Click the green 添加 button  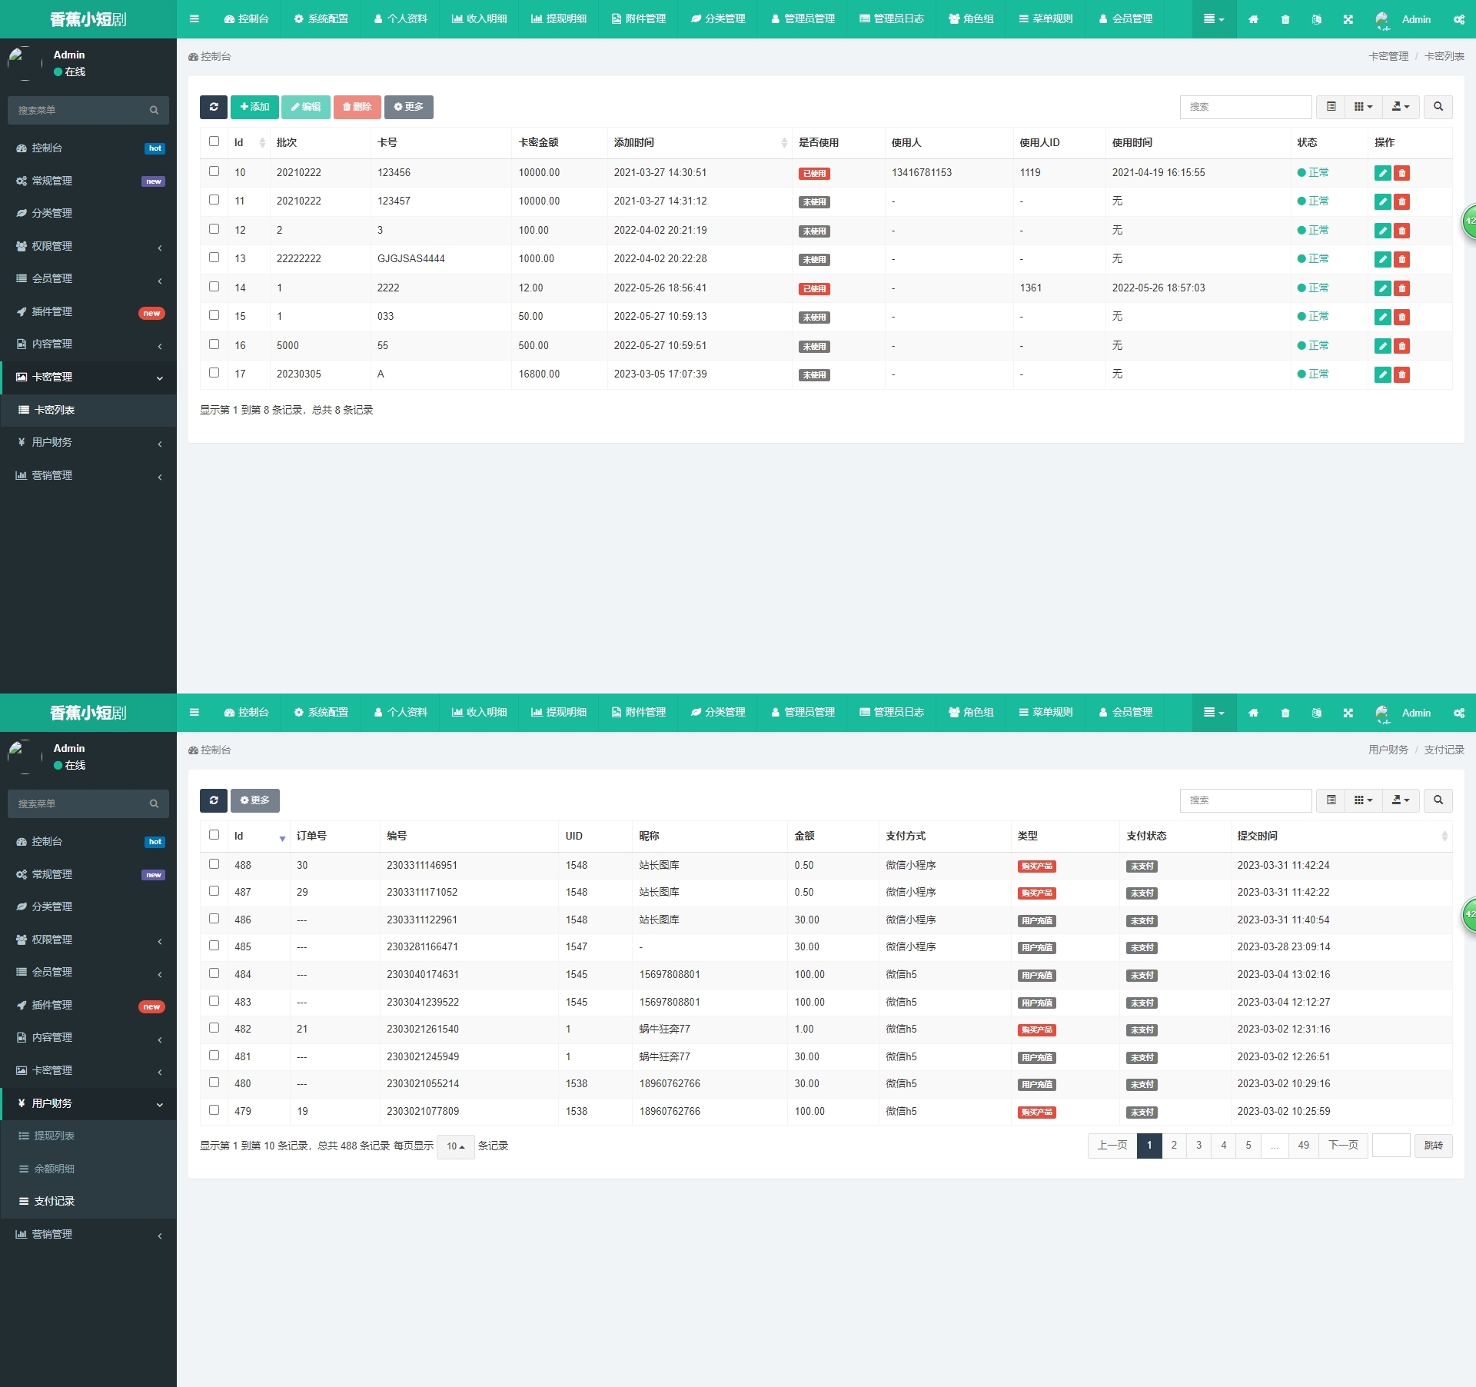point(254,107)
